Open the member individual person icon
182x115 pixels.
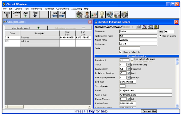point(87,15)
